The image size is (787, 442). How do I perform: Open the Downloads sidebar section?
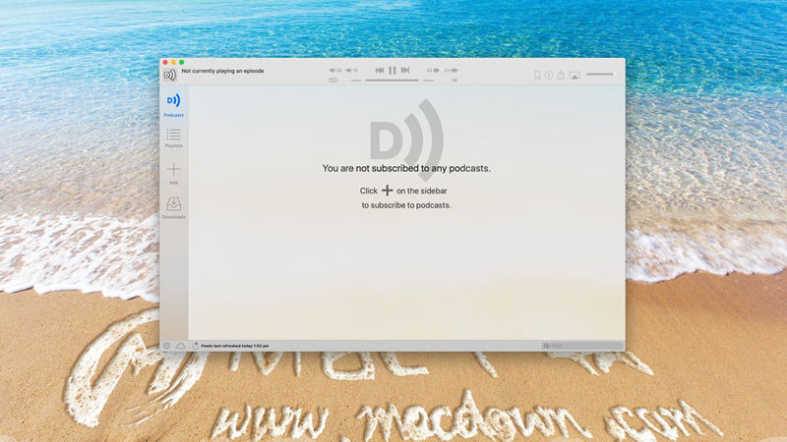pyautogui.click(x=174, y=207)
